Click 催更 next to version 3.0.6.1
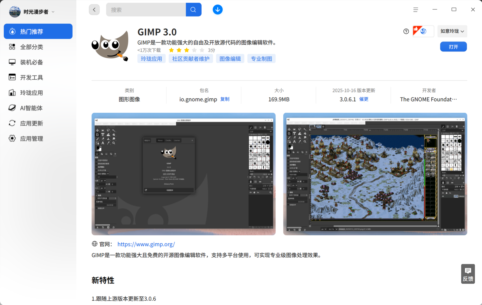 click(364, 99)
